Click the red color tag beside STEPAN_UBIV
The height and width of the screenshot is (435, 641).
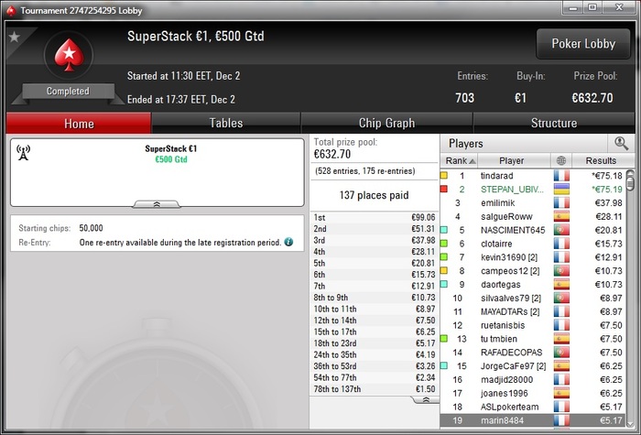(444, 189)
